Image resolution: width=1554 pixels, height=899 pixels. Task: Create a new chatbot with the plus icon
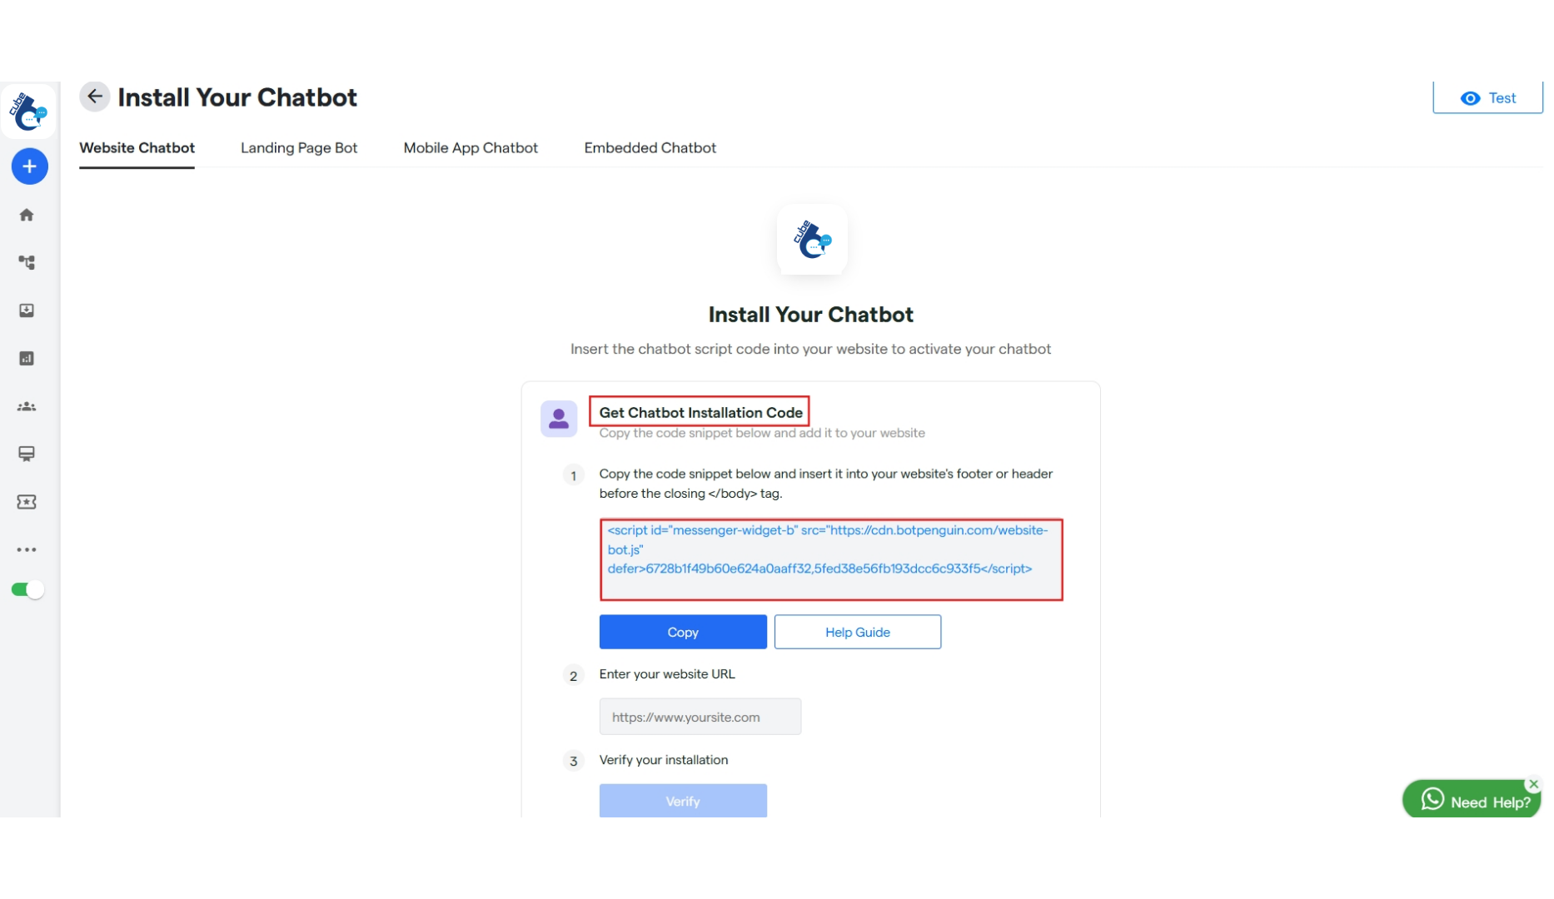pyautogui.click(x=29, y=166)
